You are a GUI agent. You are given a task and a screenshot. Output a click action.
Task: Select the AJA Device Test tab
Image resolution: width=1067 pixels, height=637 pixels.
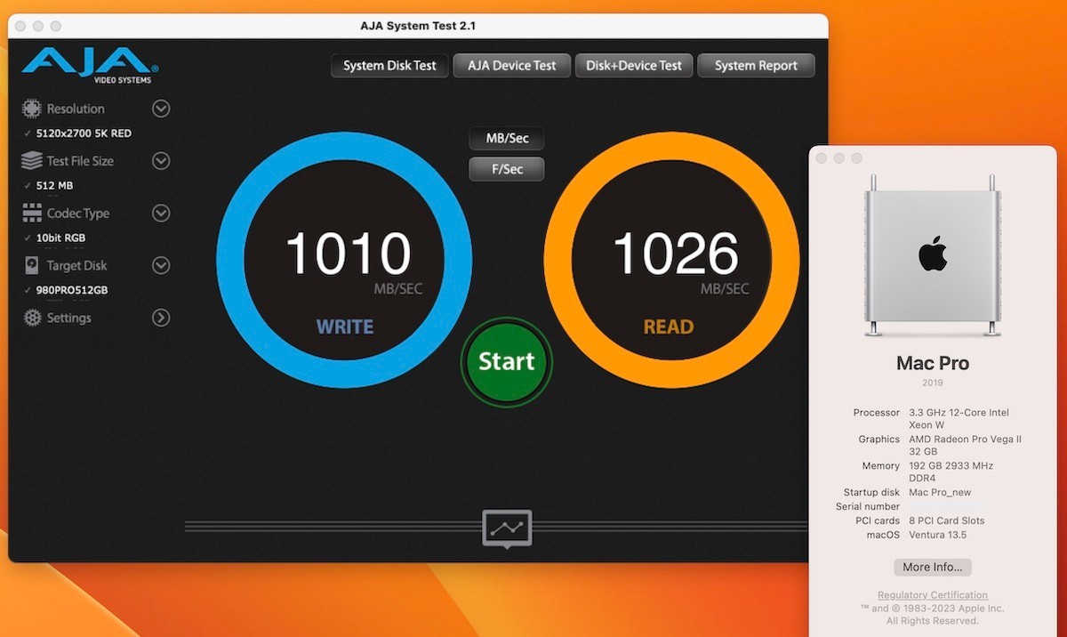tap(512, 66)
